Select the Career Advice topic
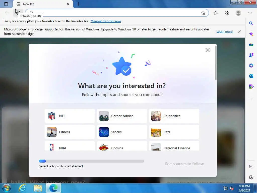 (122, 116)
